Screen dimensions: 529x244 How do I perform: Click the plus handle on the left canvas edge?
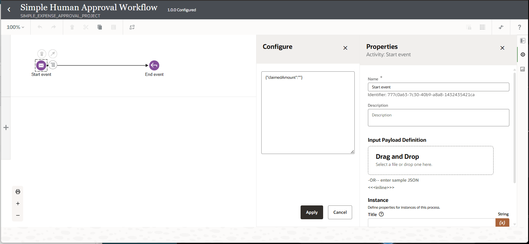tap(6, 128)
